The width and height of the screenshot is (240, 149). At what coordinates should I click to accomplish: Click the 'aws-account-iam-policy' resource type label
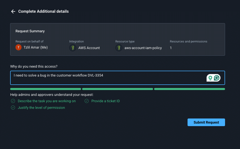tap(143, 48)
